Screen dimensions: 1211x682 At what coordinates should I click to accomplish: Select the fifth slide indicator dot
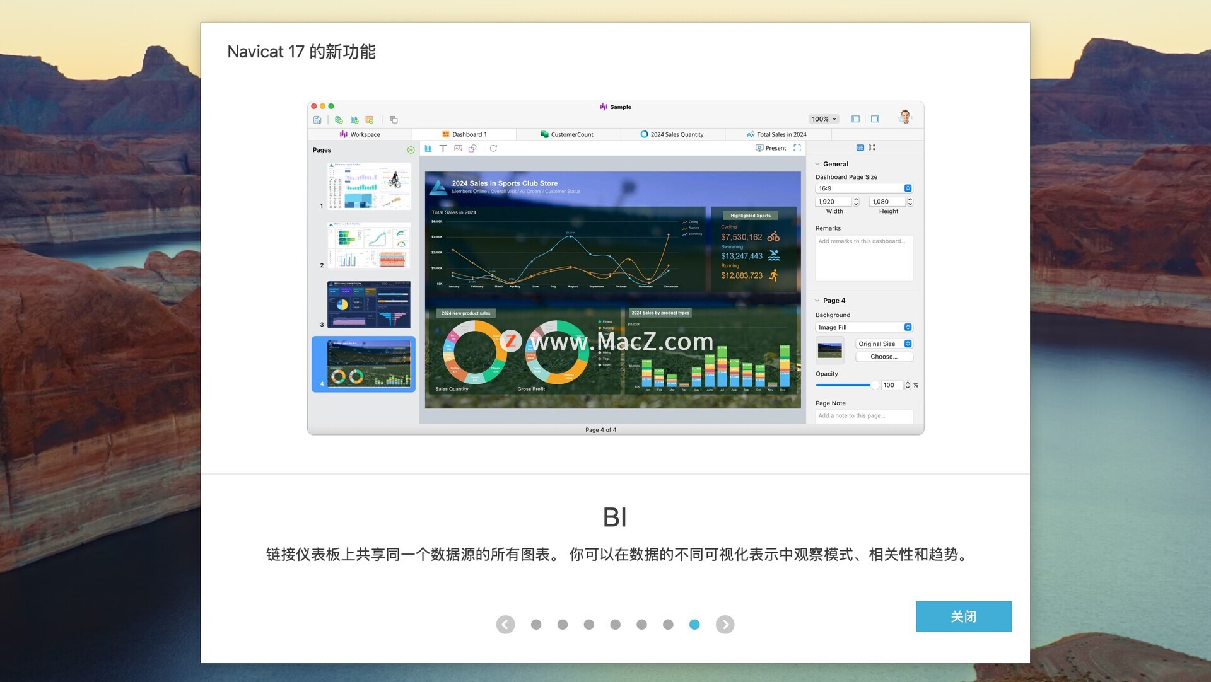coord(641,625)
